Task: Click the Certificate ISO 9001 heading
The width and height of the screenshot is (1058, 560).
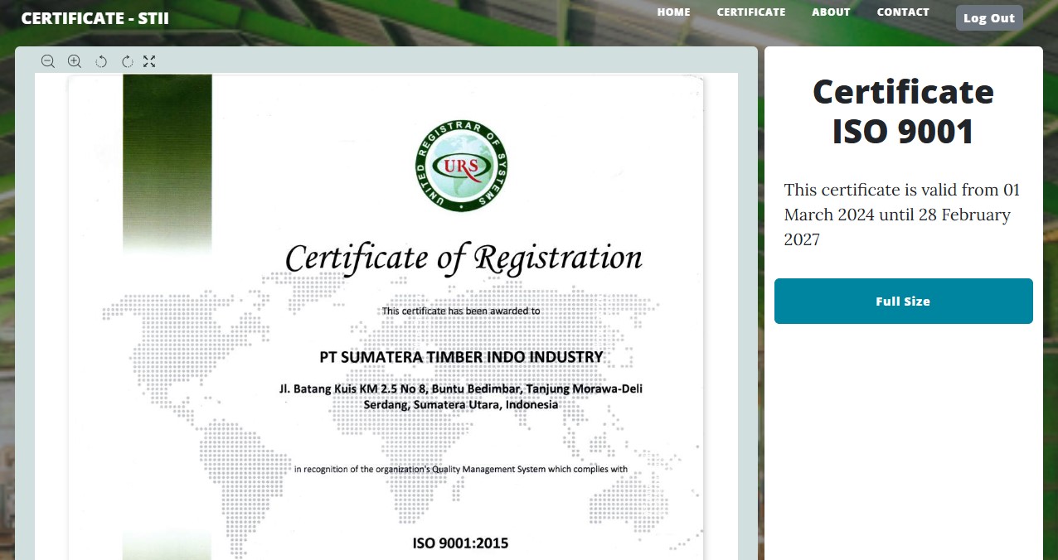Action: pyautogui.click(x=903, y=112)
